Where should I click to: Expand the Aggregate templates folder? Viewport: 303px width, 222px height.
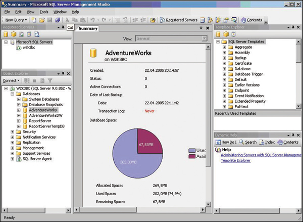coord(224,47)
